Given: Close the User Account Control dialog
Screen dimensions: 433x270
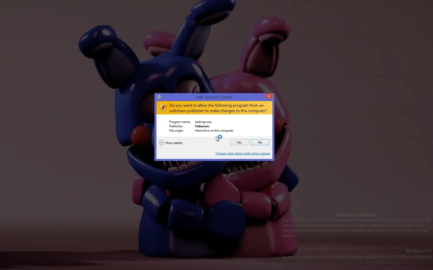Looking at the screenshot, I should [269, 96].
